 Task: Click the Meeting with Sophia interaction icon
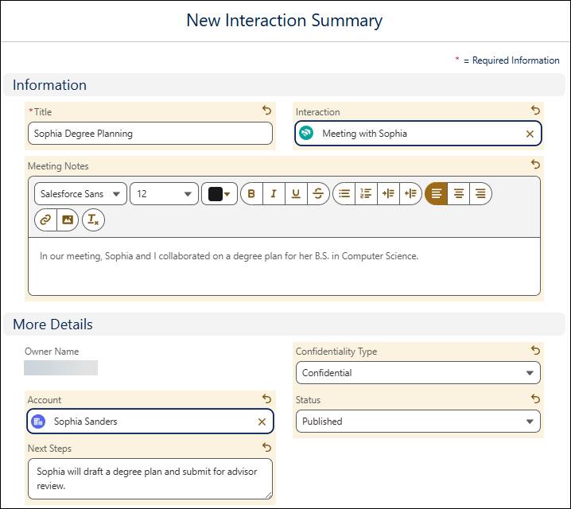click(306, 133)
